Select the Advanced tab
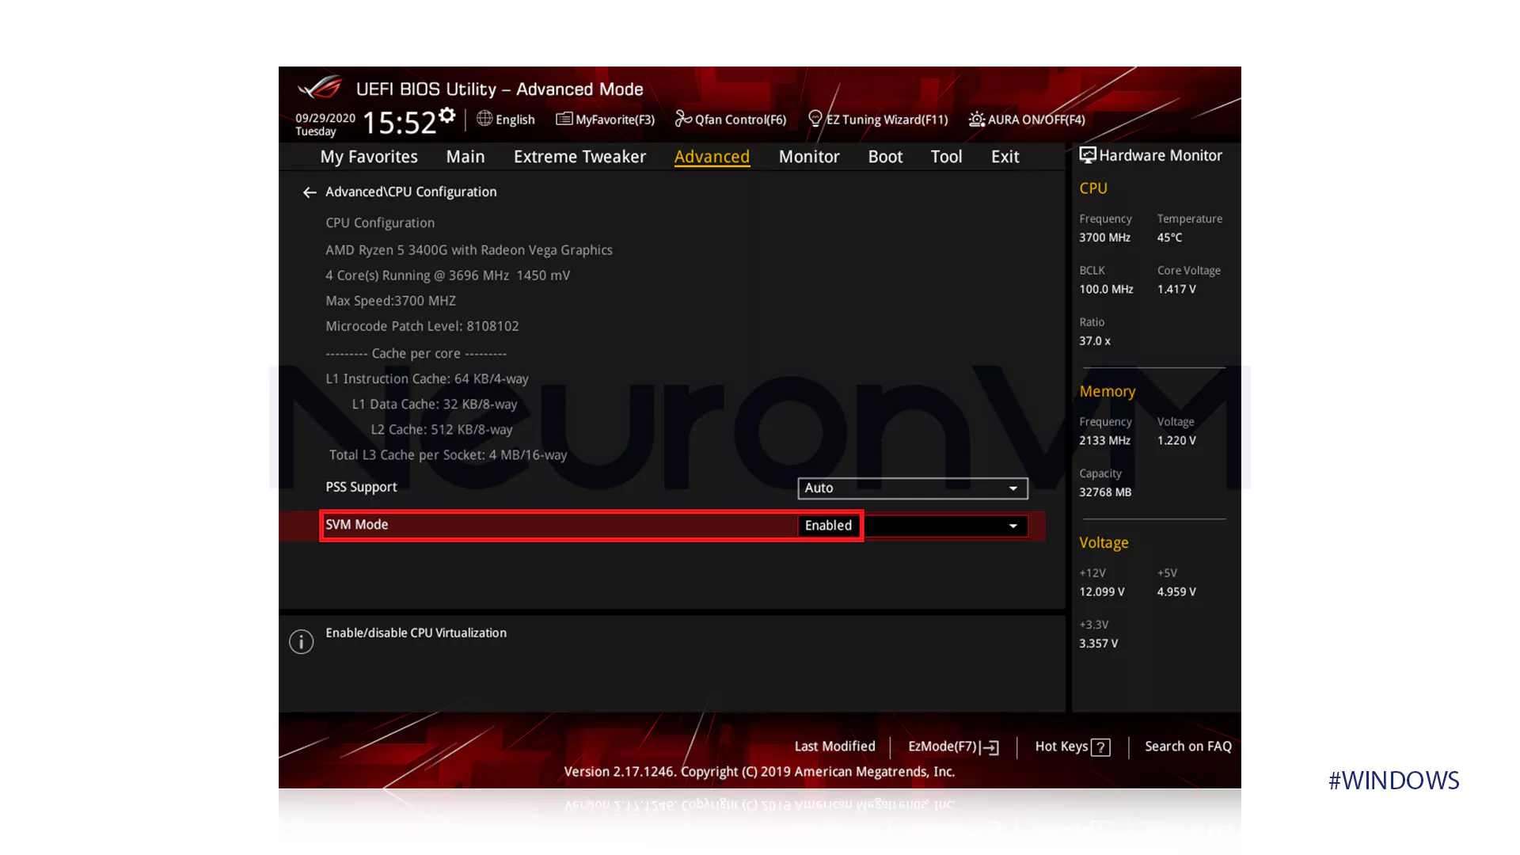1520x855 pixels. [712, 157]
